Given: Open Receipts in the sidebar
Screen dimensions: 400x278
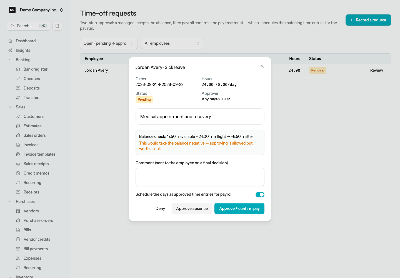Looking at the screenshot, I should click(x=31, y=192).
